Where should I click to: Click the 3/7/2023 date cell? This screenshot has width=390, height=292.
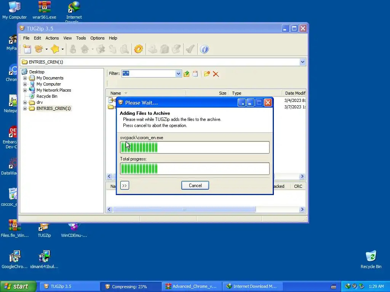pos(295,107)
